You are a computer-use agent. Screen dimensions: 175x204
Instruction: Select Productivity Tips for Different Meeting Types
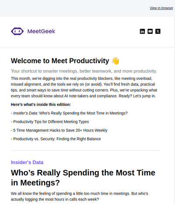point(50,122)
